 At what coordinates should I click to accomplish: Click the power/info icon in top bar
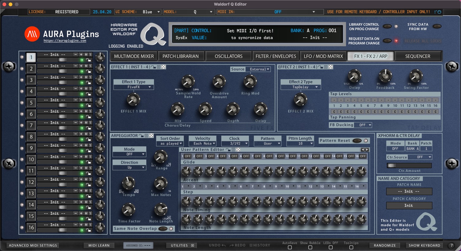click(439, 12)
